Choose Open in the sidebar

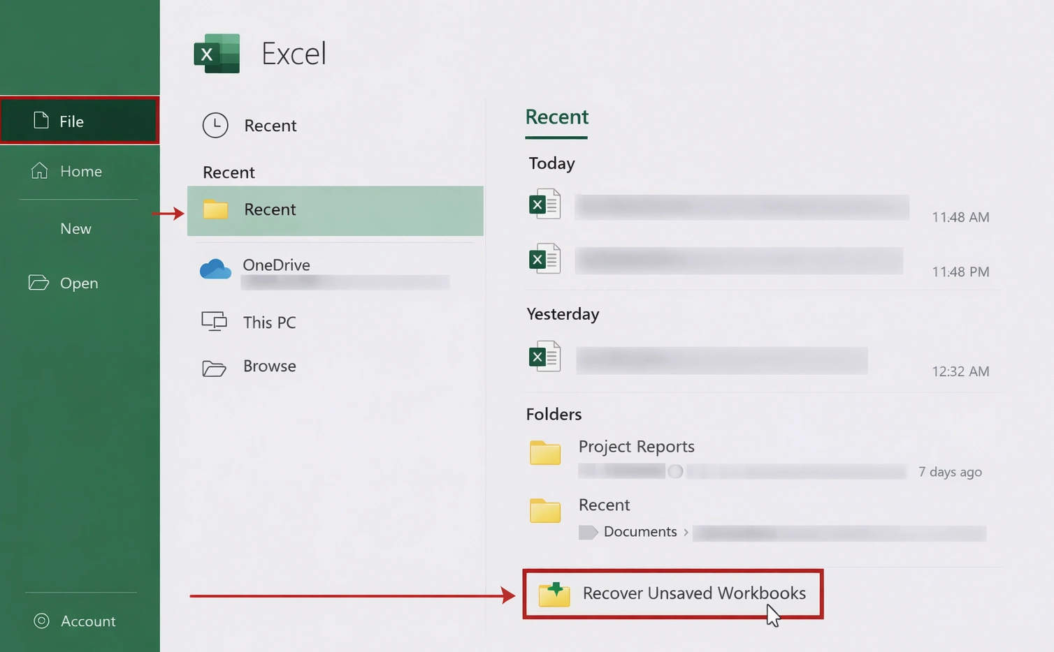pos(80,283)
